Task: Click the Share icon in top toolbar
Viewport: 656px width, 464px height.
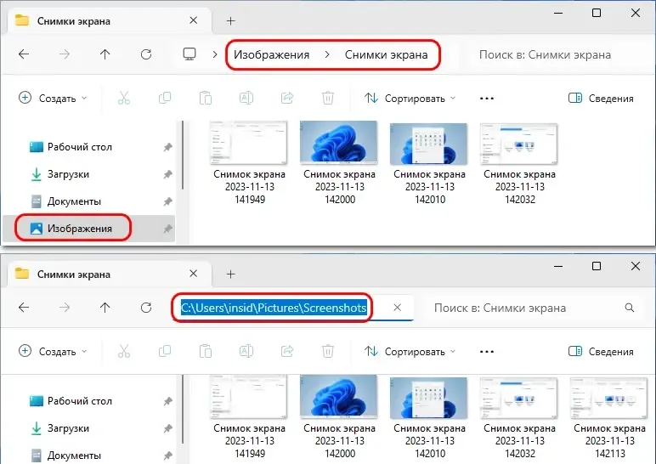Action: [287, 98]
